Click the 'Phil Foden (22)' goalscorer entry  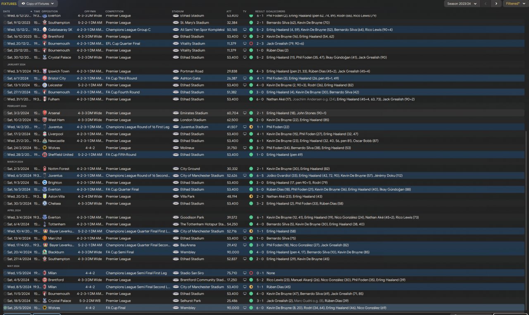(278, 127)
